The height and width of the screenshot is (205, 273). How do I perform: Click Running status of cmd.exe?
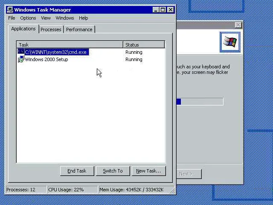click(134, 52)
